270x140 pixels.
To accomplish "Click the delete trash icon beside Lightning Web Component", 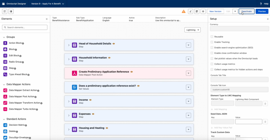I will click(x=265, y=103).
